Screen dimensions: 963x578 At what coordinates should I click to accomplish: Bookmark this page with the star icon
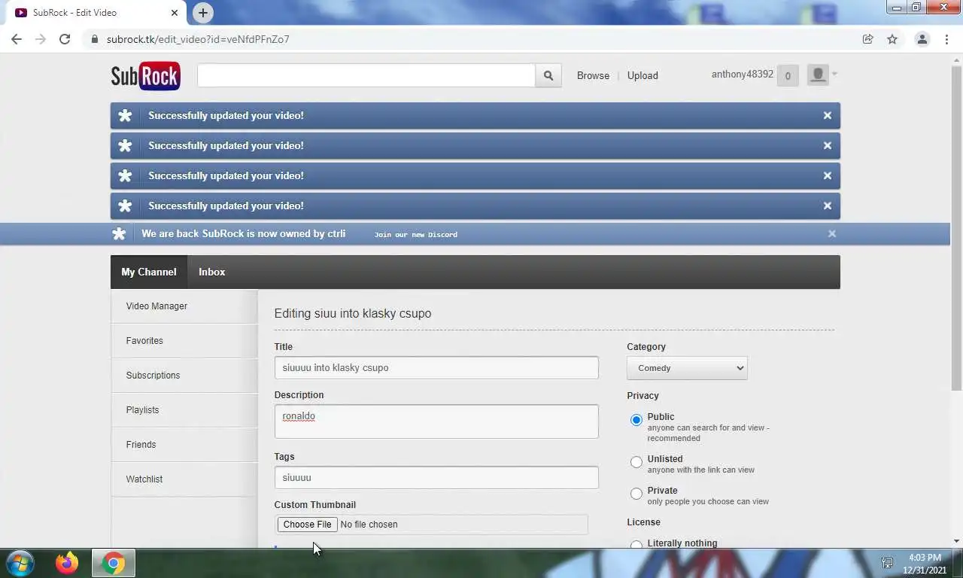pyautogui.click(x=892, y=39)
